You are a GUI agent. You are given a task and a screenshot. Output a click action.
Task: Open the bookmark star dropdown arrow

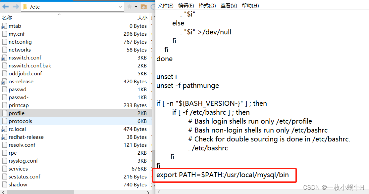136,7
